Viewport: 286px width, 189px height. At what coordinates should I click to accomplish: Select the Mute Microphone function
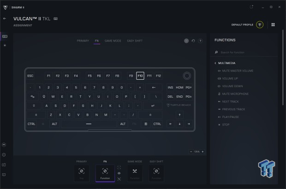pyautogui.click(x=233, y=94)
